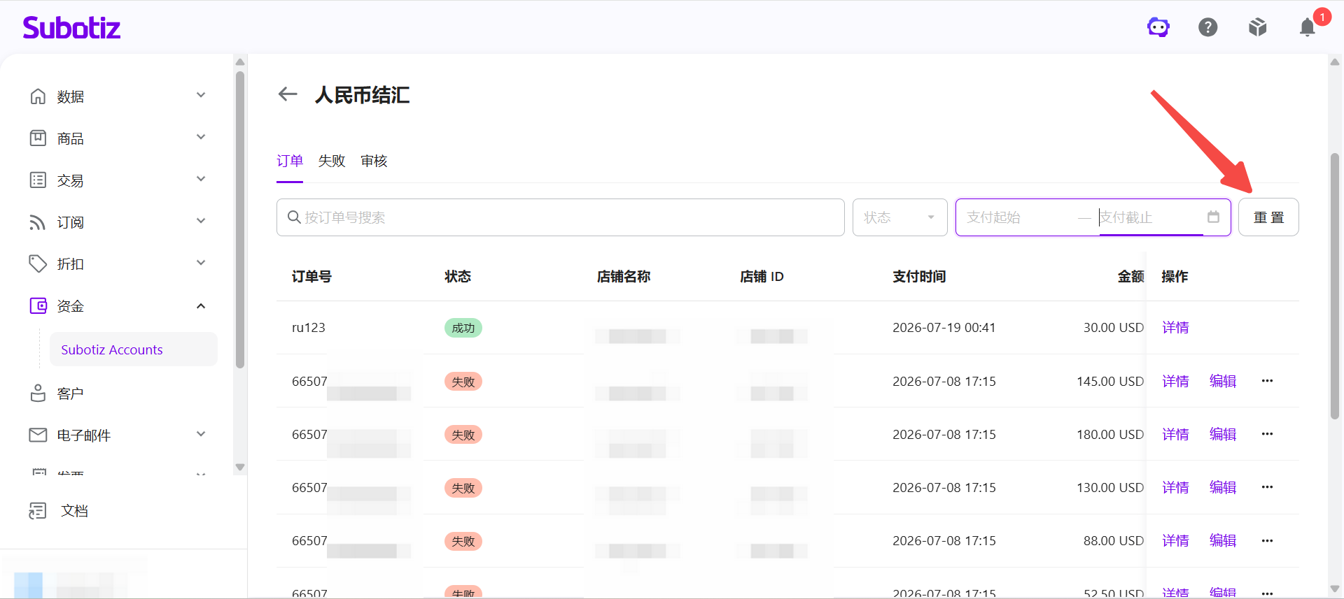
Task: Click 编辑 for the 180.00 USD order
Action: (x=1223, y=434)
